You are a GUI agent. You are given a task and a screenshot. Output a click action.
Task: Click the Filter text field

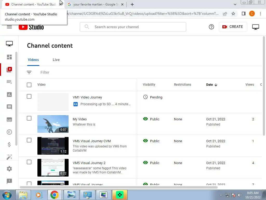(45, 72)
